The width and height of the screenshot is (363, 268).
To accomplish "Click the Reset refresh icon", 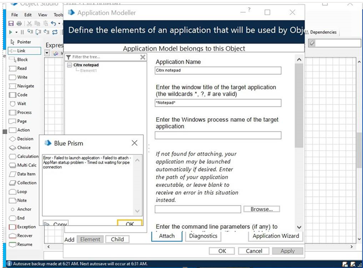I will pyautogui.click(x=55, y=32).
